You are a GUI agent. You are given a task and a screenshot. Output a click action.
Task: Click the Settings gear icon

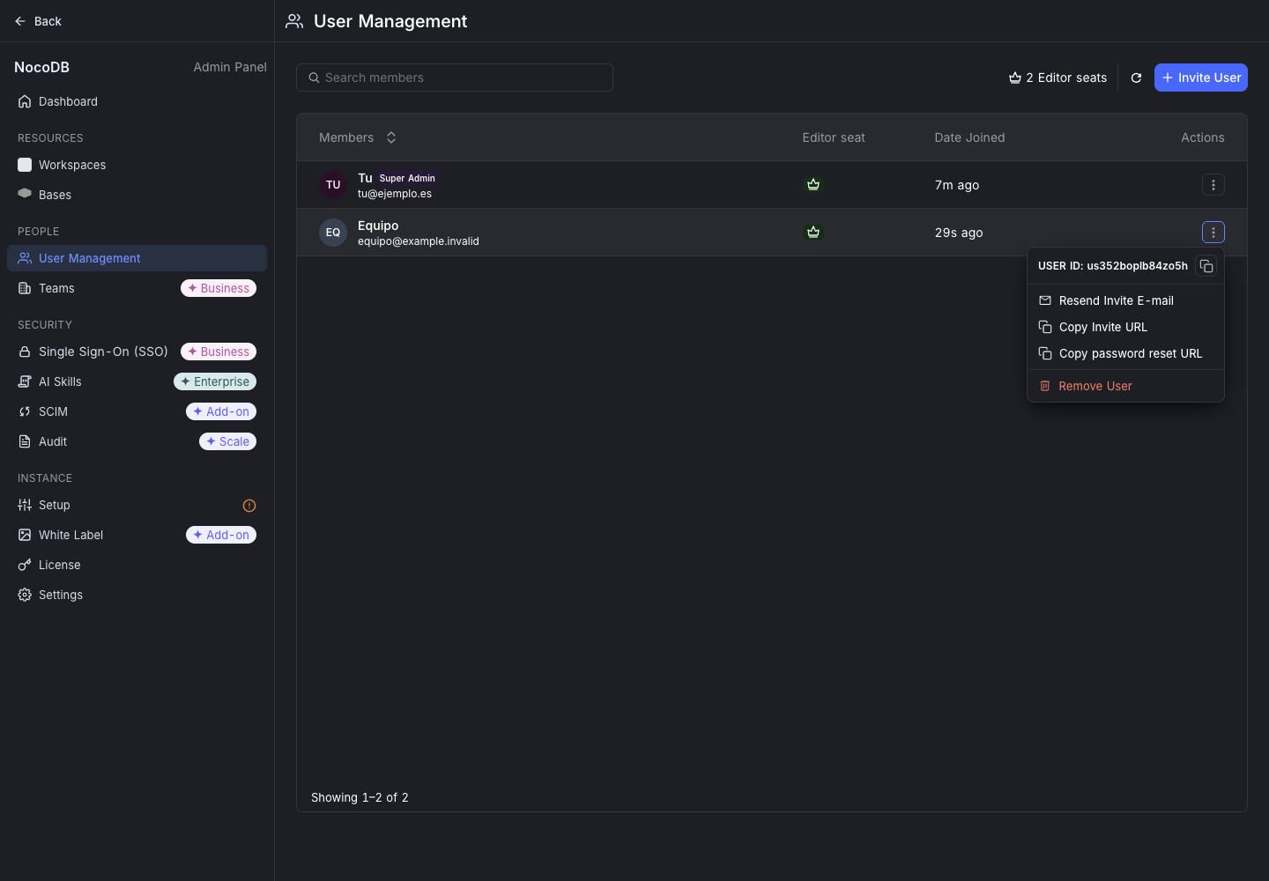pos(25,595)
